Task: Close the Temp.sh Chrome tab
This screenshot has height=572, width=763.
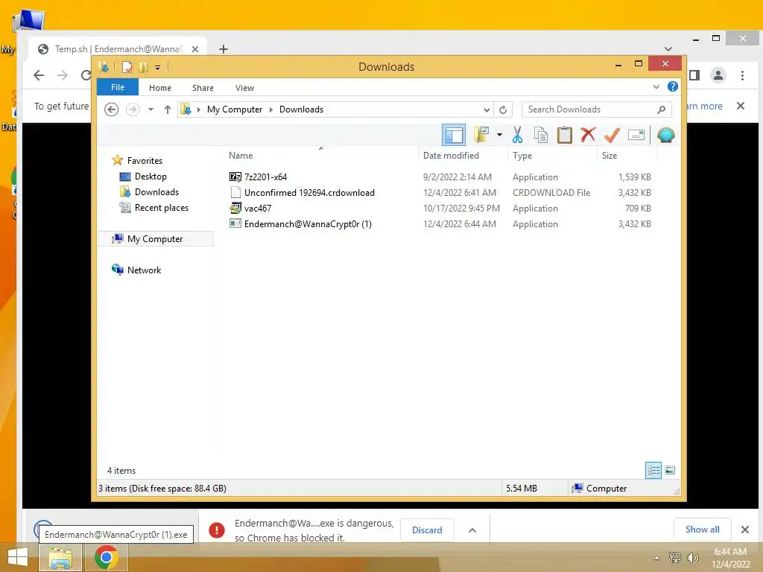Action: coord(195,49)
